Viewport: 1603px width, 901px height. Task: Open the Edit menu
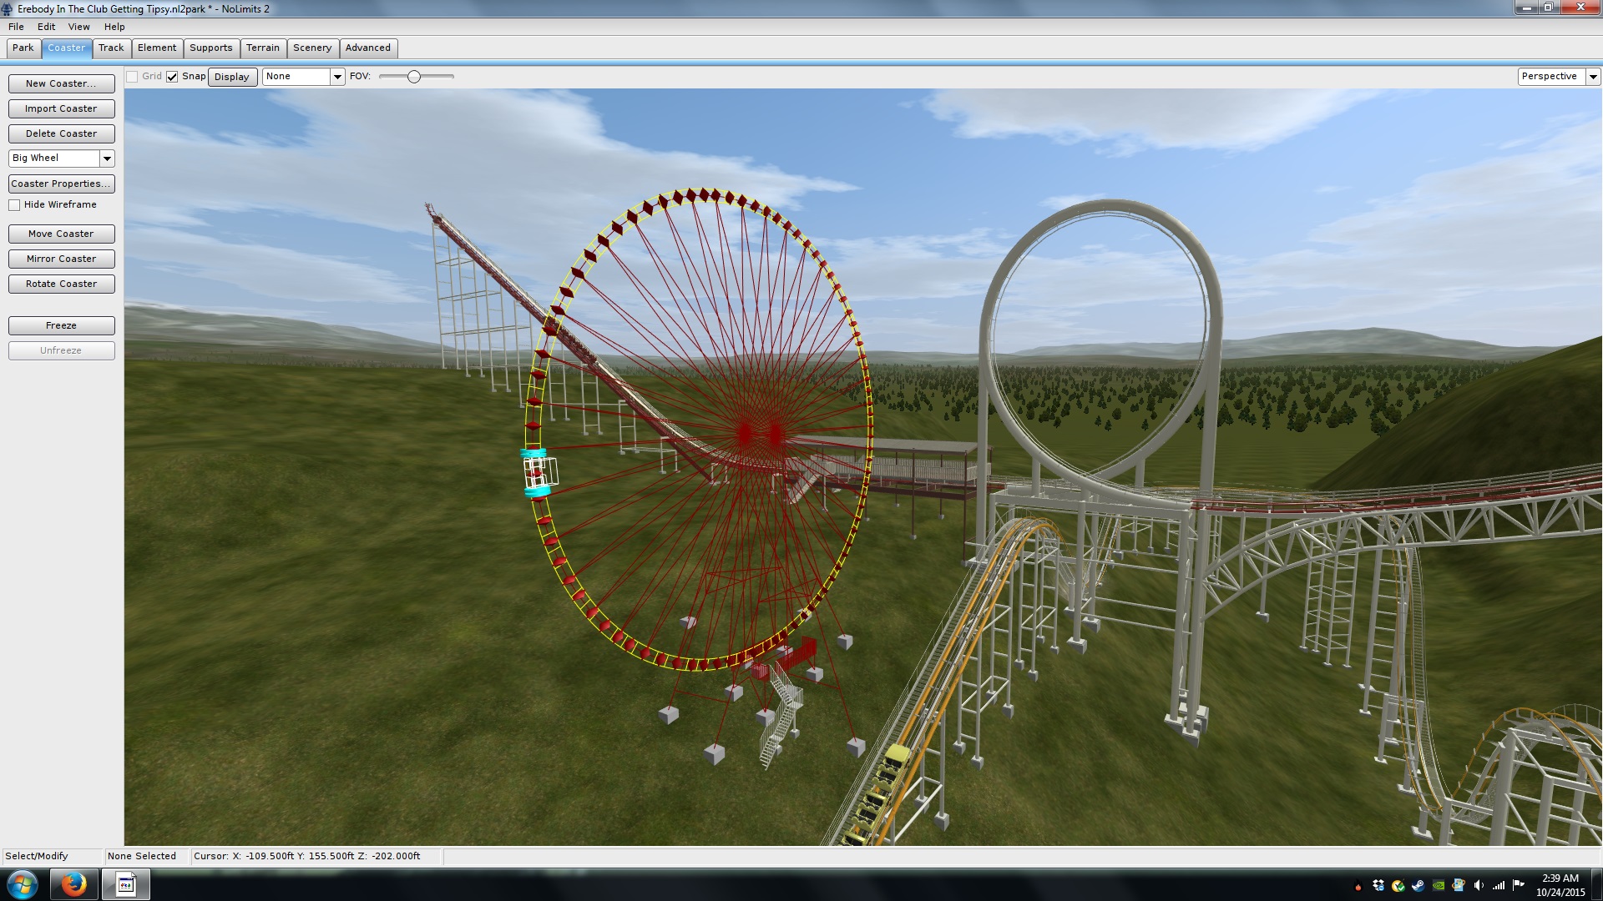click(46, 27)
